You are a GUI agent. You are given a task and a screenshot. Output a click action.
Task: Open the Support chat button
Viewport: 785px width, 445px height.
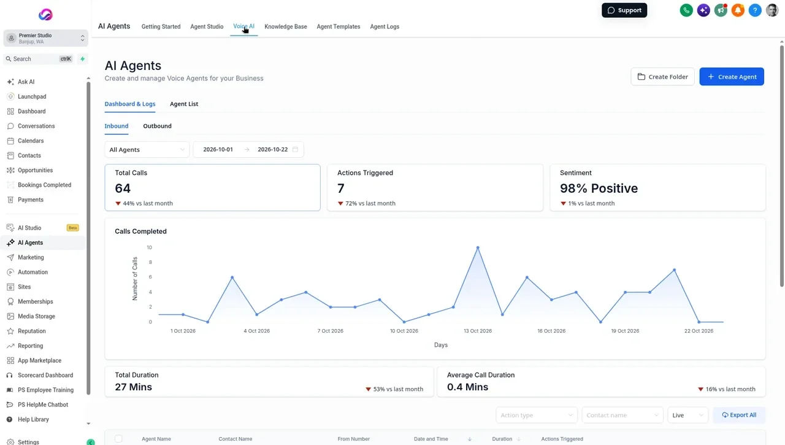624,10
